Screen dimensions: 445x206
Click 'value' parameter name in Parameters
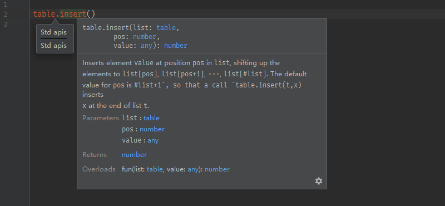[x=131, y=140]
